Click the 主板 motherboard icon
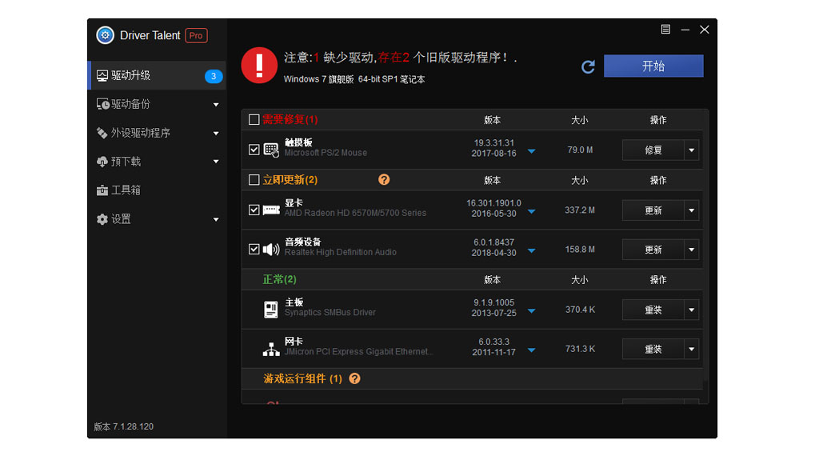This screenshot has width=819, height=456. tap(270, 310)
